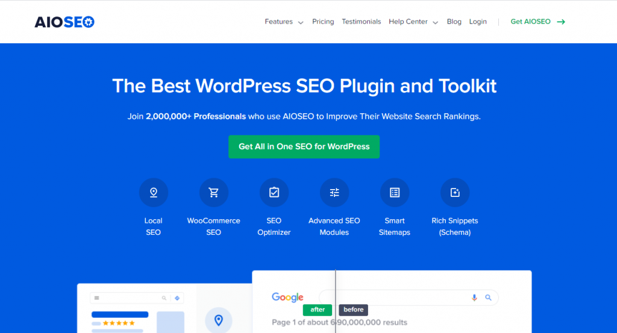This screenshot has height=333, width=617.
Task: Click the arrow next to Get AIOSEO
Action: coord(561,22)
